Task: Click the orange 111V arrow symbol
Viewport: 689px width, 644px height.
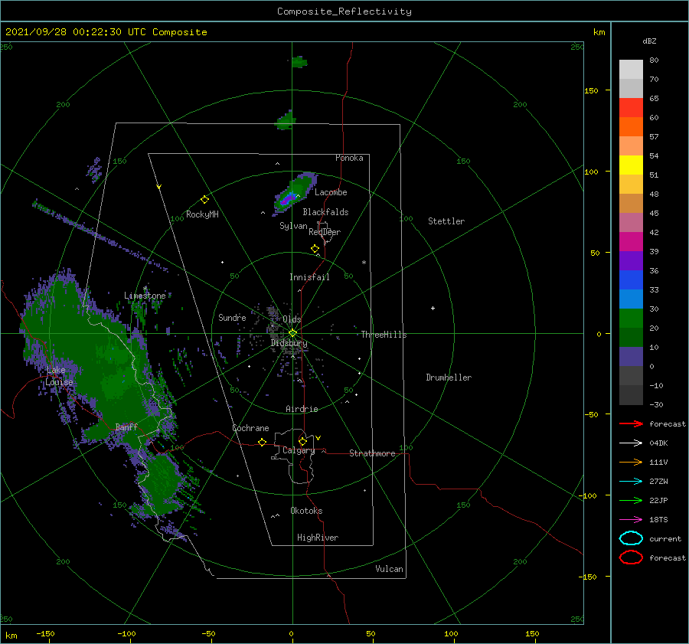Action: (x=631, y=462)
